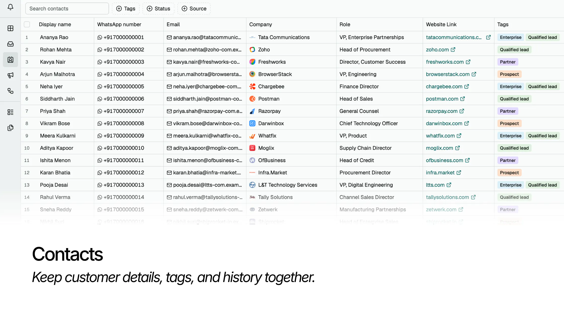
Task: Click the external link icon beside chargebee.com
Action: [467, 87]
